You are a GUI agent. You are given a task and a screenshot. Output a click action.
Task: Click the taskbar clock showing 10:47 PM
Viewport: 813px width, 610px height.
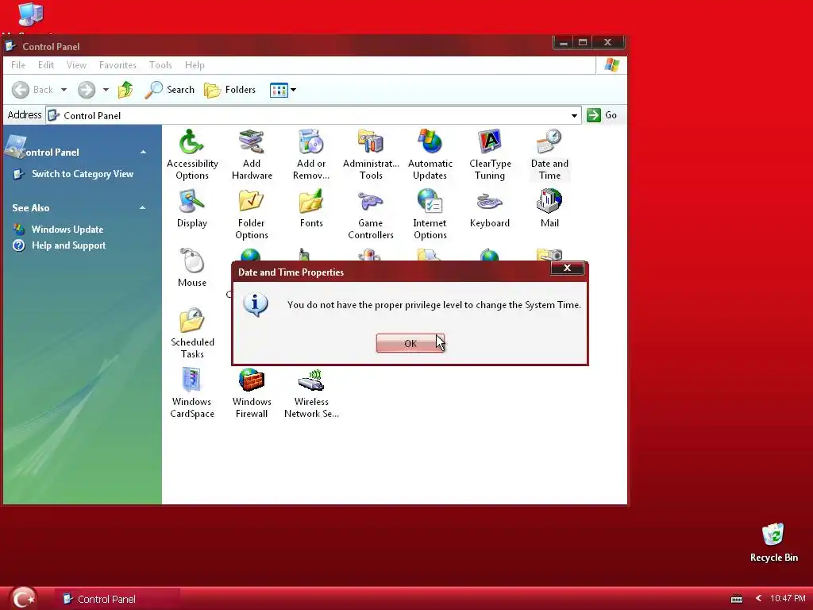[x=788, y=599]
